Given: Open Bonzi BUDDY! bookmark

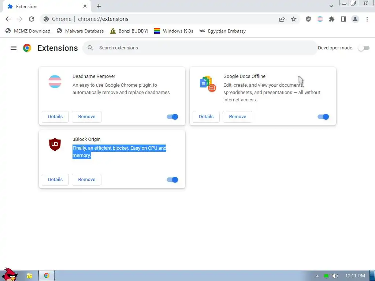Looking at the screenshot, I should point(129,31).
